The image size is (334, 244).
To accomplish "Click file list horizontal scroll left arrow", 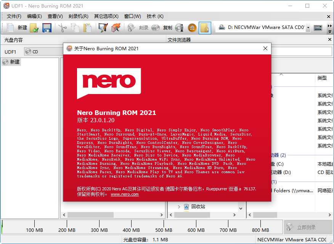I will point(250,215).
